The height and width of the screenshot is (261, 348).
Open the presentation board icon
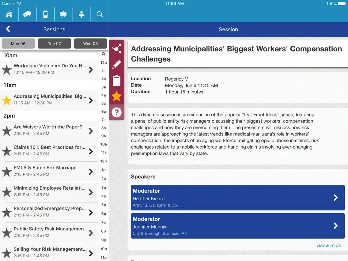[x=63, y=14]
